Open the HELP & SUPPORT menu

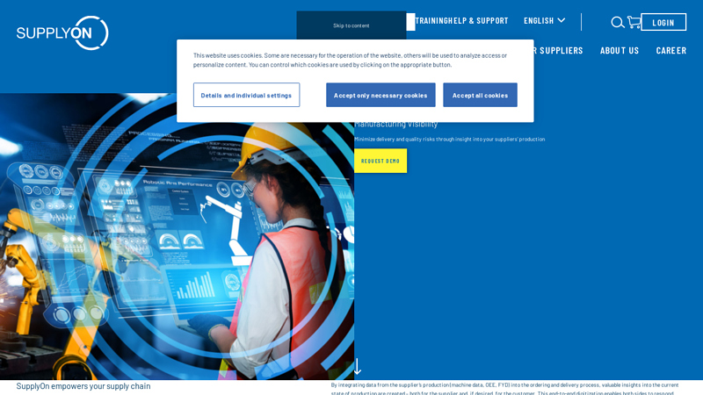point(478,20)
